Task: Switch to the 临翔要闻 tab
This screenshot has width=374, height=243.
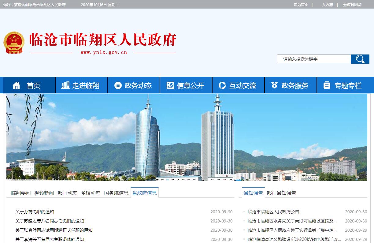Action: (x=21, y=193)
